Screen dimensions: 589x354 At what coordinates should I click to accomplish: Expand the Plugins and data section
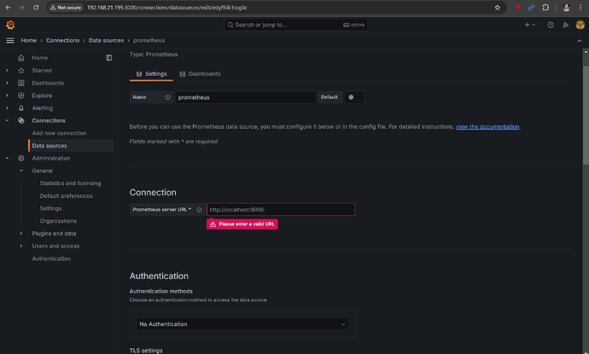[21, 233]
